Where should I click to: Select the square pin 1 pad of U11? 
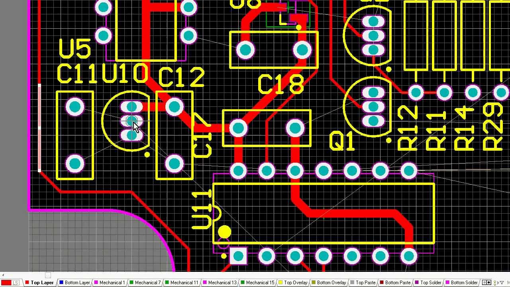coord(238,256)
